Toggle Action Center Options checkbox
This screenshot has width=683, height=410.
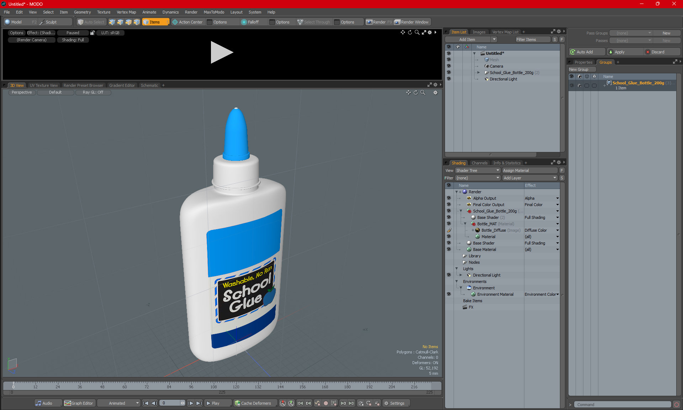210,22
